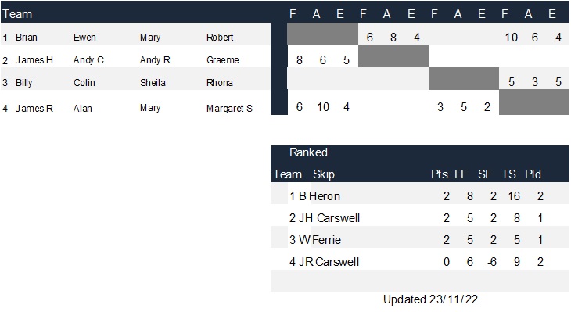Screen dimensions: 571x312
Task: Click the Margaret S cell
Action: [229, 109]
